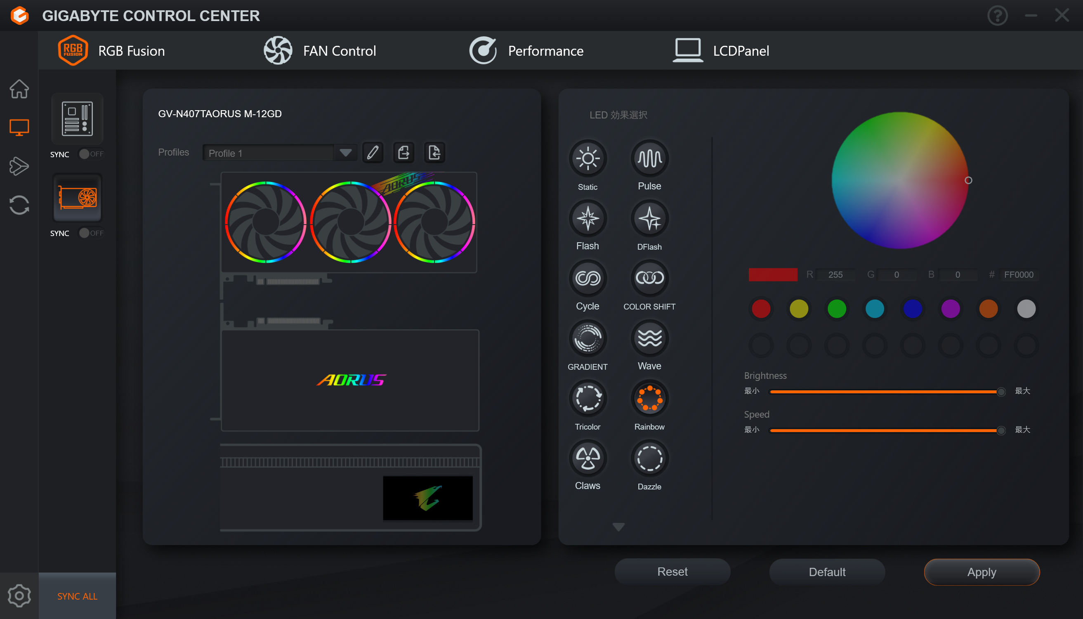This screenshot has height=619, width=1083.
Task: Toggle graphics card SYNC switch
Action: click(x=91, y=233)
